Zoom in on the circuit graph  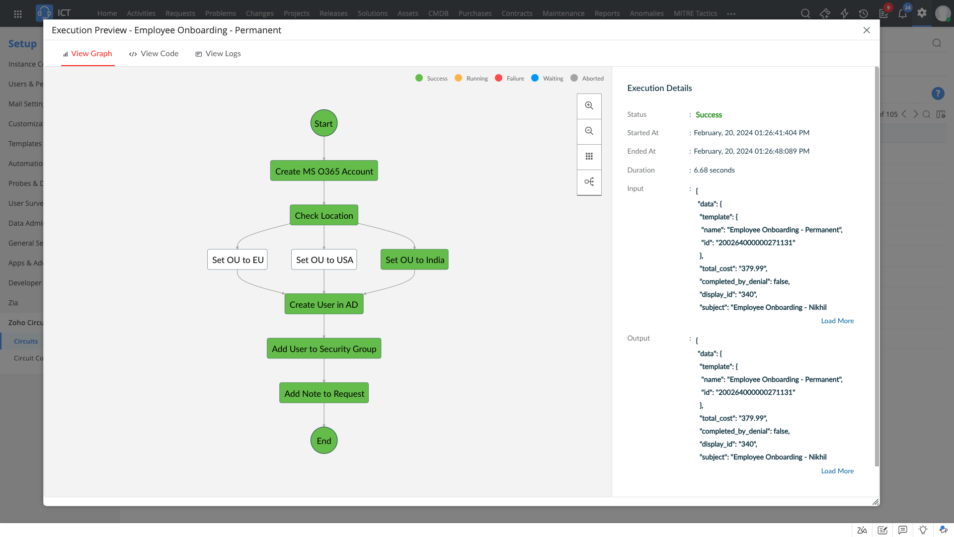[589, 105]
